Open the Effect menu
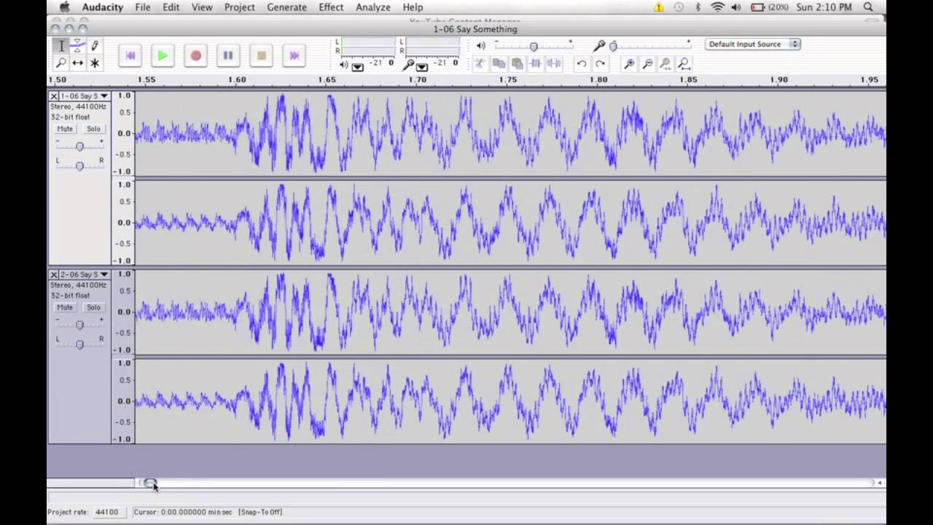This screenshot has width=933, height=525. [331, 7]
